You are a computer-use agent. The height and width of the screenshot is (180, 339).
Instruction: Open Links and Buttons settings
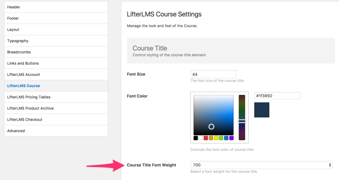[x=56, y=63]
